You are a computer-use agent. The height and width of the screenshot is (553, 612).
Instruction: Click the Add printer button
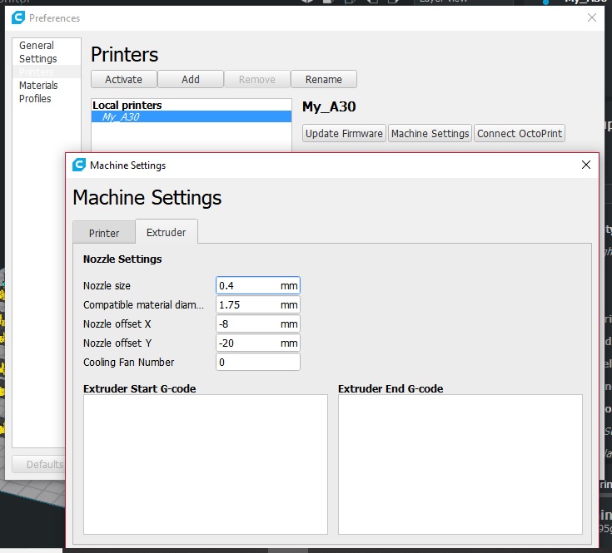pyautogui.click(x=191, y=79)
